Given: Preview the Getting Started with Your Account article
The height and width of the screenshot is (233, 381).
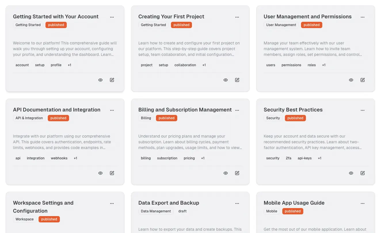Looking at the screenshot, I should pyautogui.click(x=100, y=80).
